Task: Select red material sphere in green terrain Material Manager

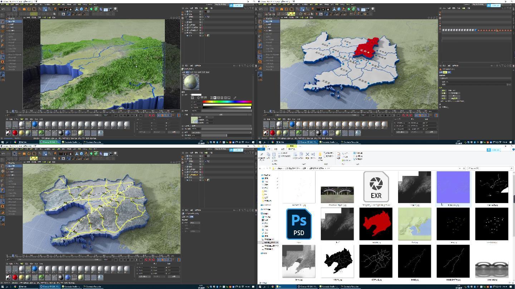Action: point(15,133)
